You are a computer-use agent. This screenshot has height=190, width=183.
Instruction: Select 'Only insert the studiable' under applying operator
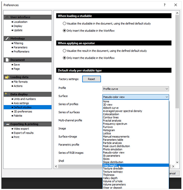click(64, 58)
